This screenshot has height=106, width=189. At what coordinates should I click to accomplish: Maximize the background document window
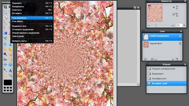135,8
